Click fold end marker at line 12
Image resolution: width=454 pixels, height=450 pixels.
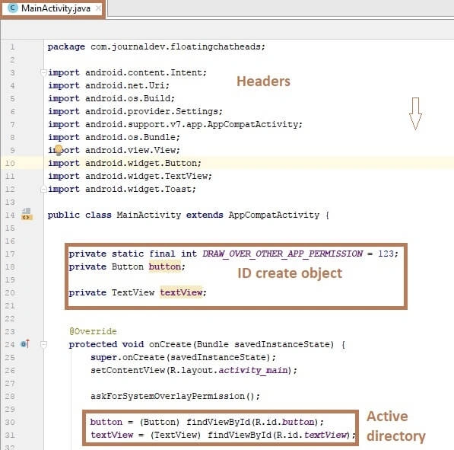pyautogui.click(x=43, y=190)
